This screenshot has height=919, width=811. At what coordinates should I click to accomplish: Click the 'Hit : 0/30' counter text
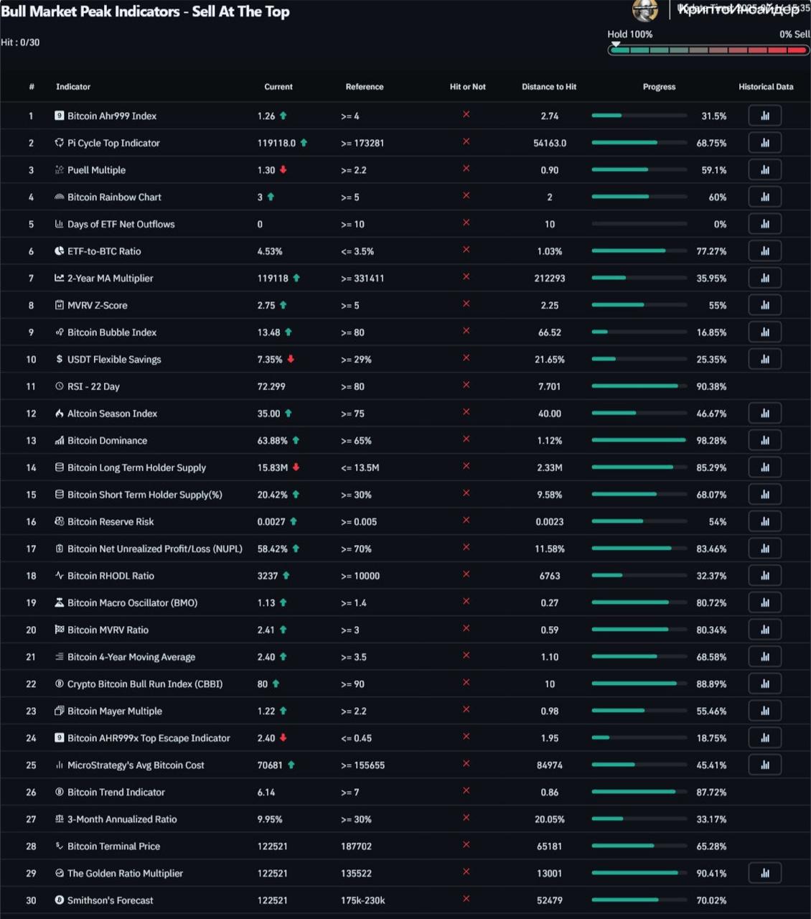[20, 42]
